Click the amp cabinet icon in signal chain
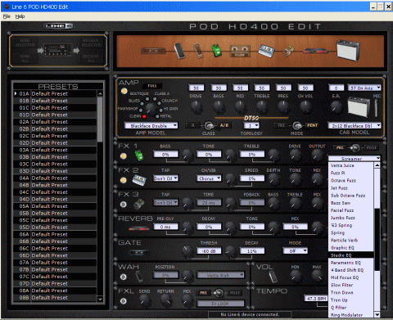The width and height of the screenshot is (393, 320). point(348,50)
